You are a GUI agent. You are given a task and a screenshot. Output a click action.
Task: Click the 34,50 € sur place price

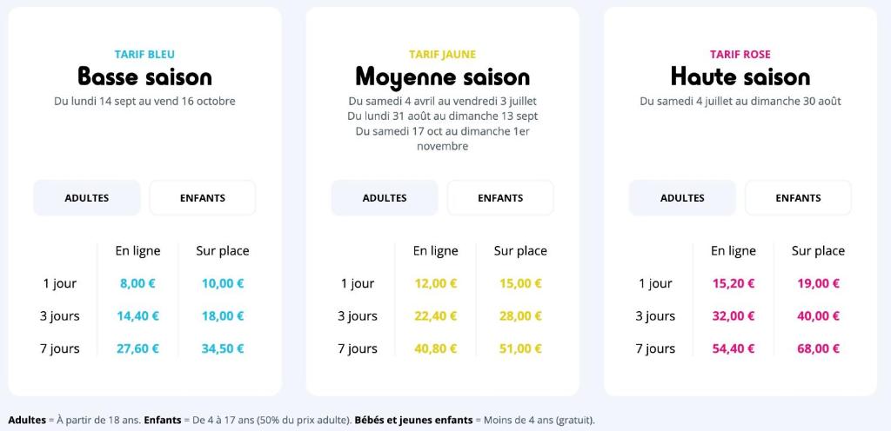(x=222, y=348)
